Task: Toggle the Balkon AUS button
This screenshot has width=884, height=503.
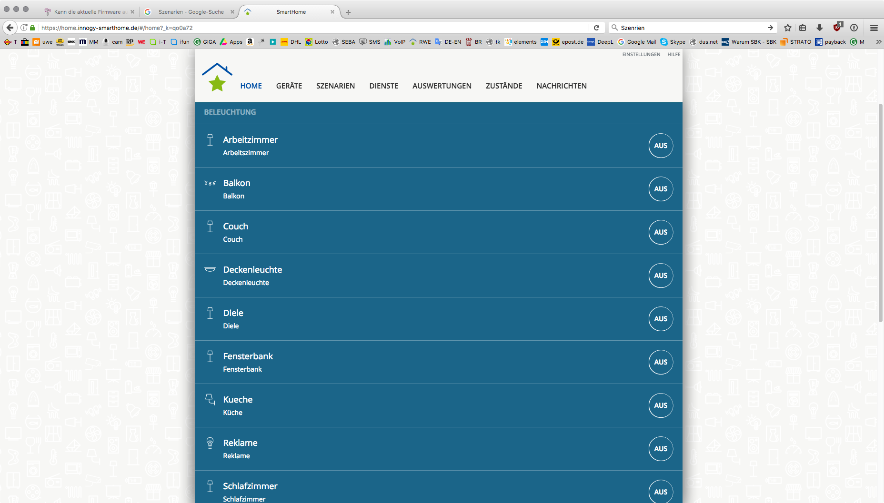Action: pos(661,189)
